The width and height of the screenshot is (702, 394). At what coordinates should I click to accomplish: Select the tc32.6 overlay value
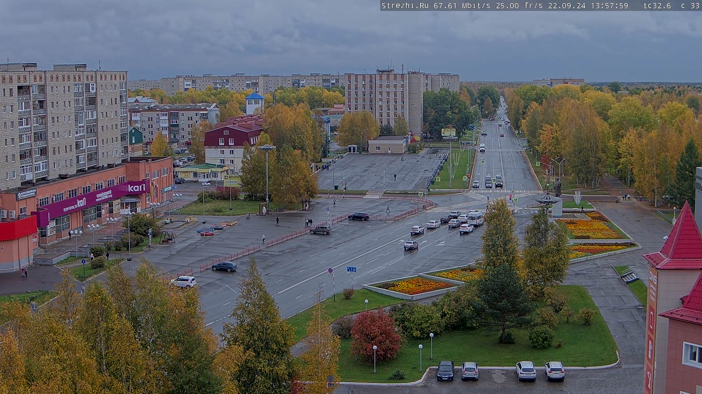(657, 6)
